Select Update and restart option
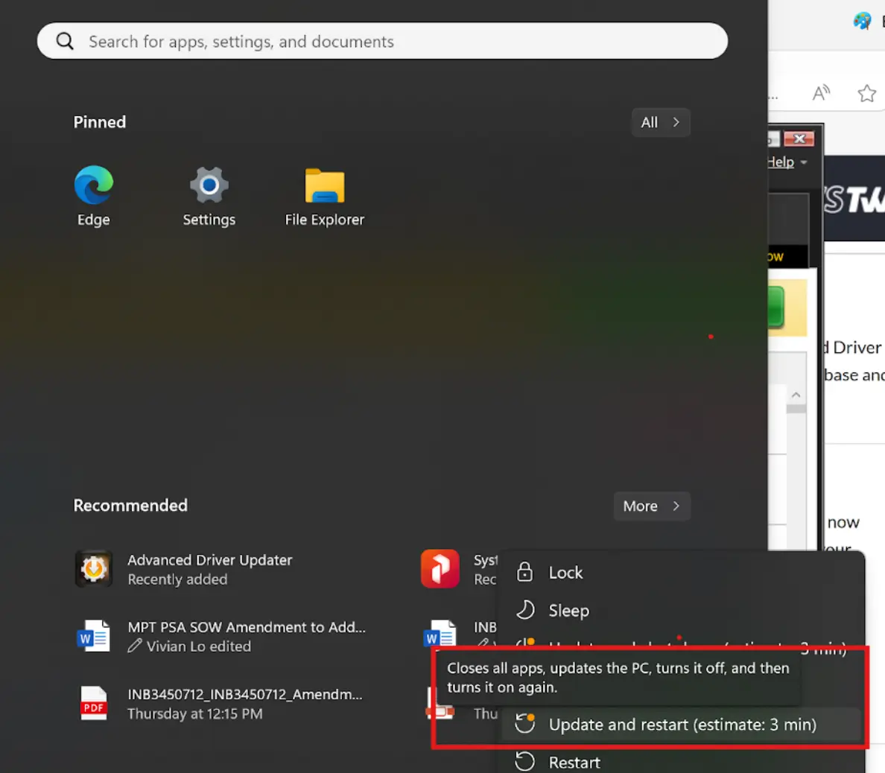The image size is (885, 773). 680,725
